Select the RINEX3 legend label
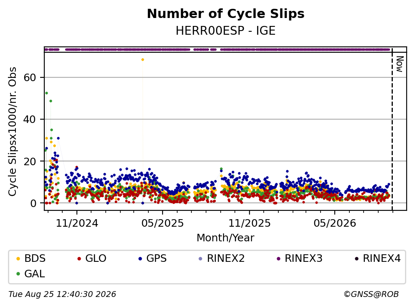The height and width of the screenshot is (307, 415). tap(303, 258)
